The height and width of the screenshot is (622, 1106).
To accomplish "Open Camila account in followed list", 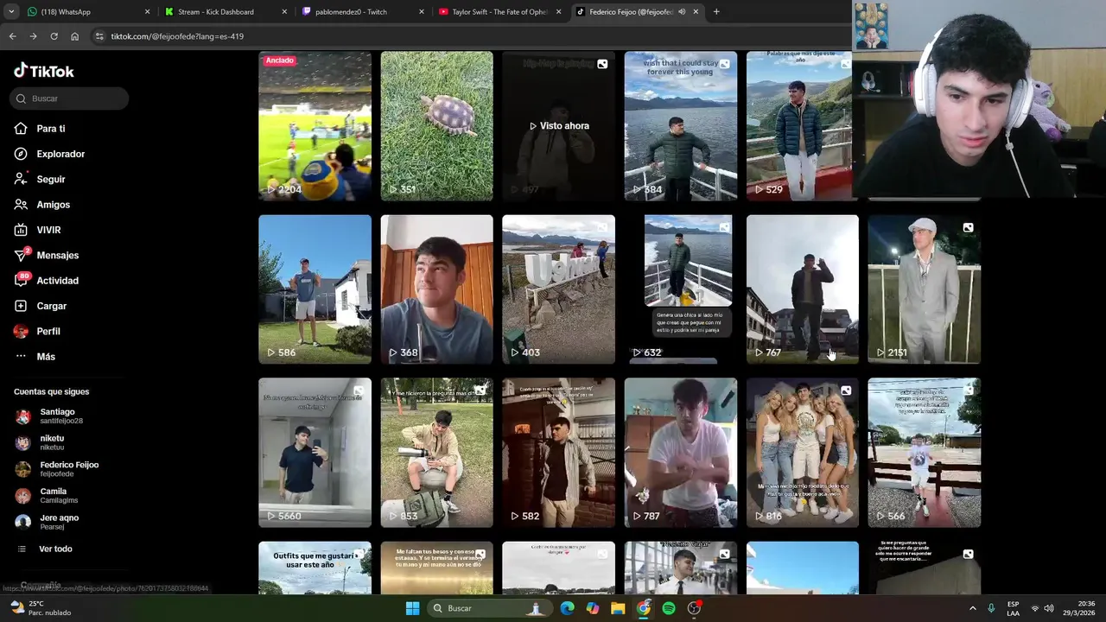I will [x=53, y=496].
